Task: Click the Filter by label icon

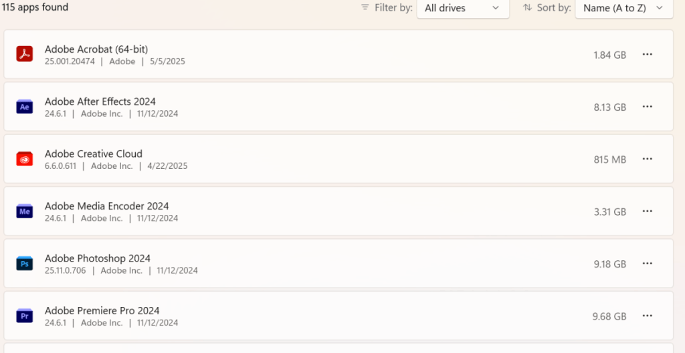Action: pos(365,7)
